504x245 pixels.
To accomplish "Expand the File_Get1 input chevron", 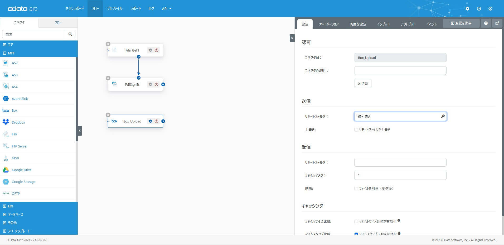I will tap(108, 50).
